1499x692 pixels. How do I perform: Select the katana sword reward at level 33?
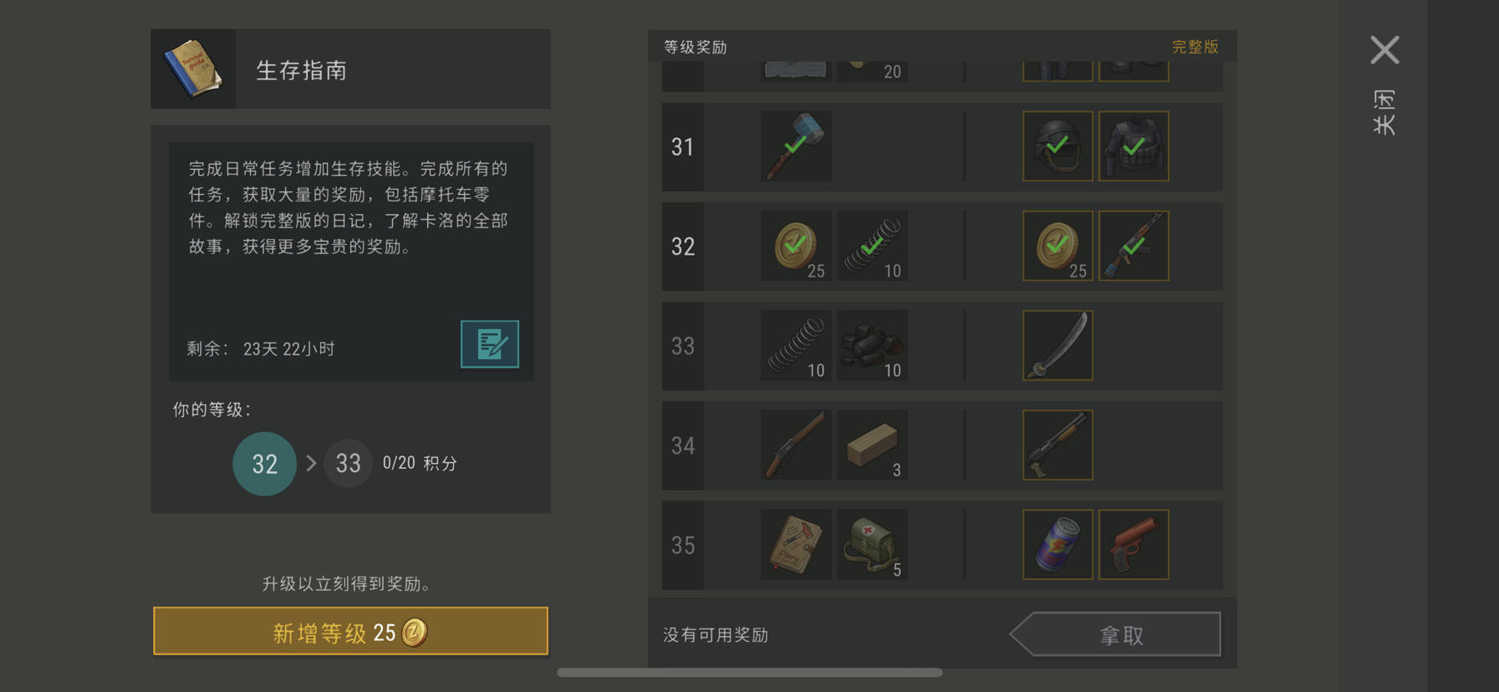(1058, 345)
